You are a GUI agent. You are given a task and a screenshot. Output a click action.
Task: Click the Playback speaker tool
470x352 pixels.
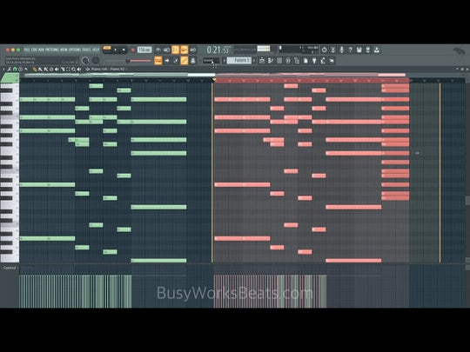click(79, 70)
